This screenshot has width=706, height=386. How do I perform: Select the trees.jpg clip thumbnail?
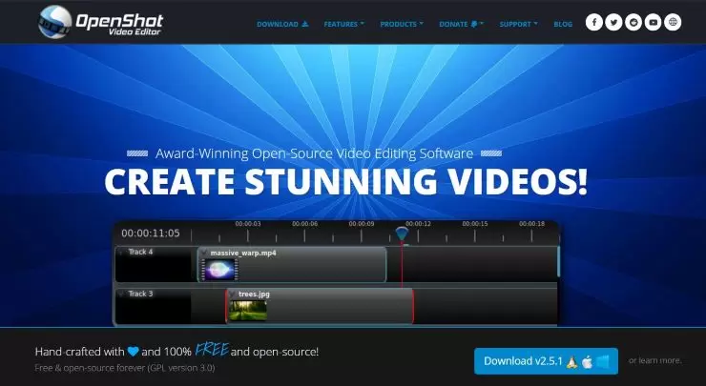tap(248, 311)
